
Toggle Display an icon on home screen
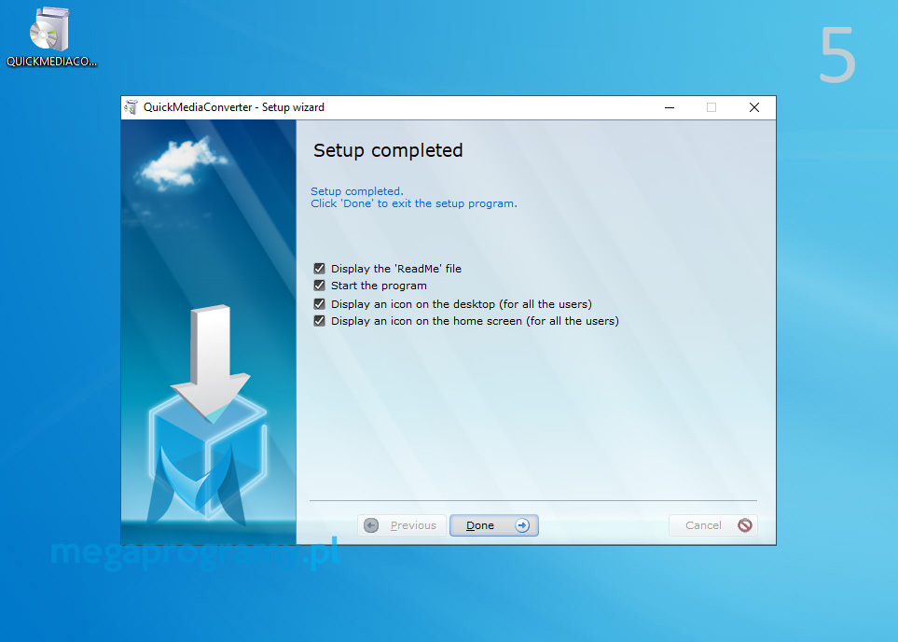(x=319, y=321)
